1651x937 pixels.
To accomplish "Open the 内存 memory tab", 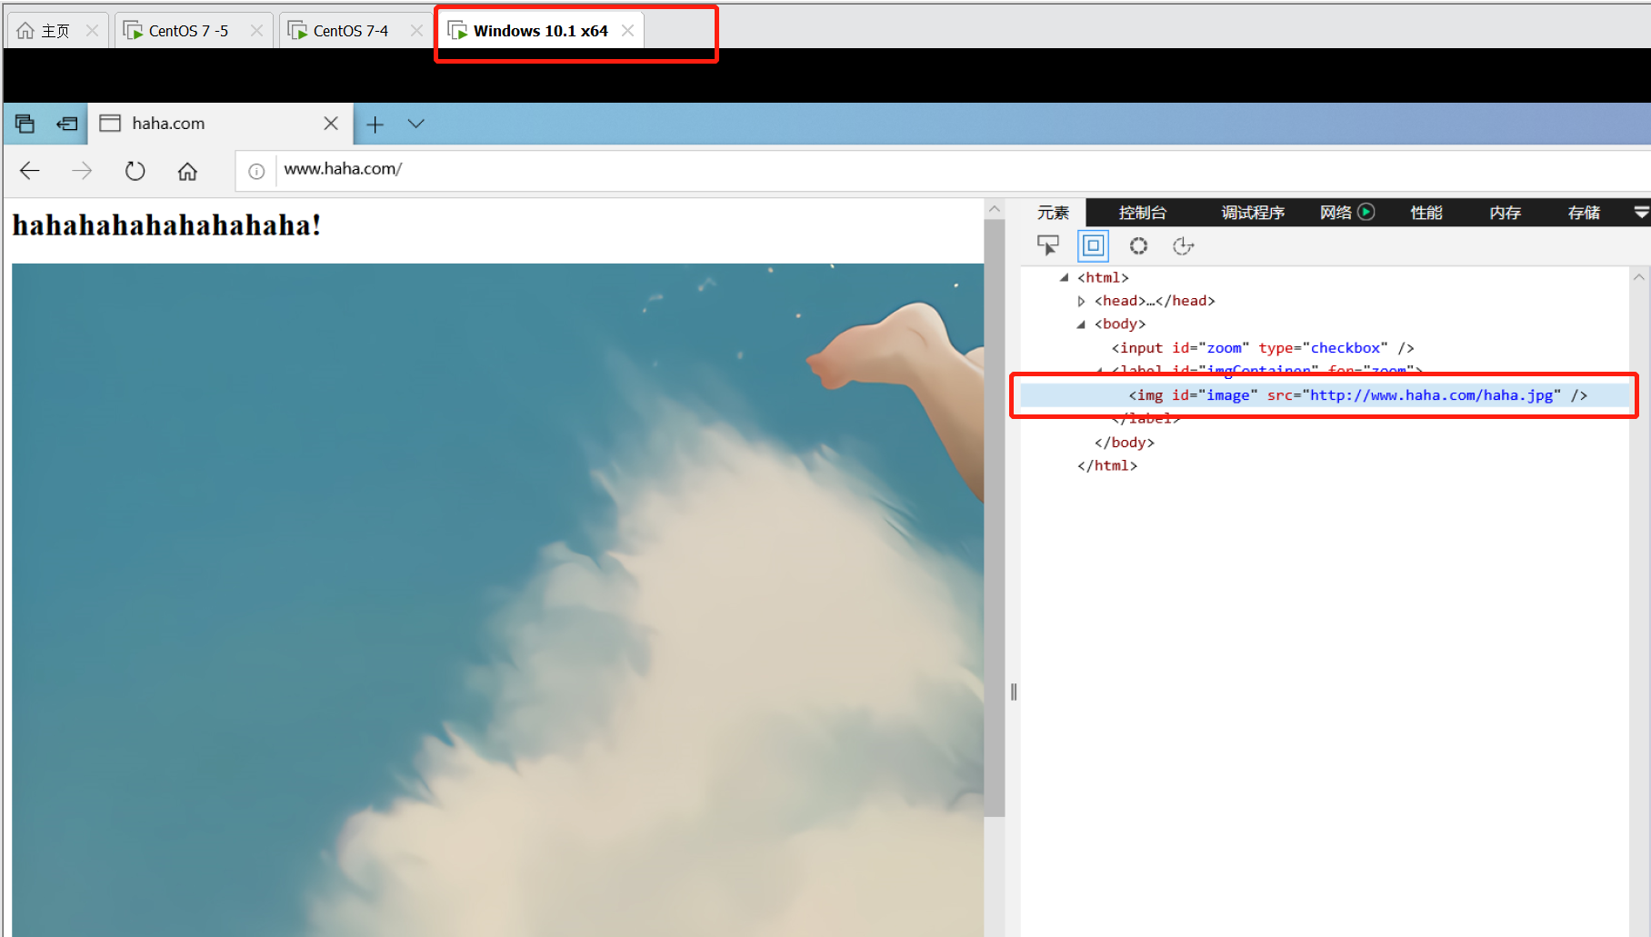I will pyautogui.click(x=1505, y=213).
